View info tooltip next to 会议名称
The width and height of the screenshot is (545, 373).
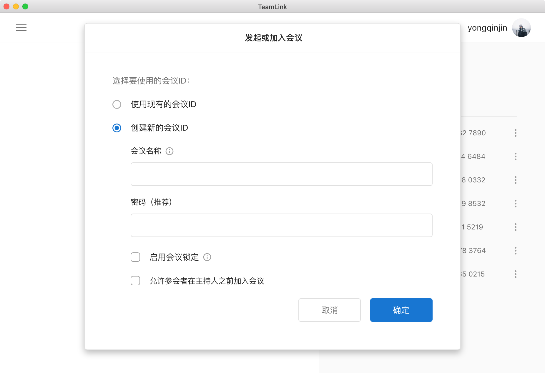click(x=170, y=151)
